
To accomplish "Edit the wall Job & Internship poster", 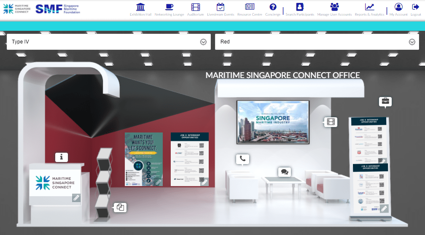I will tap(204, 182).
